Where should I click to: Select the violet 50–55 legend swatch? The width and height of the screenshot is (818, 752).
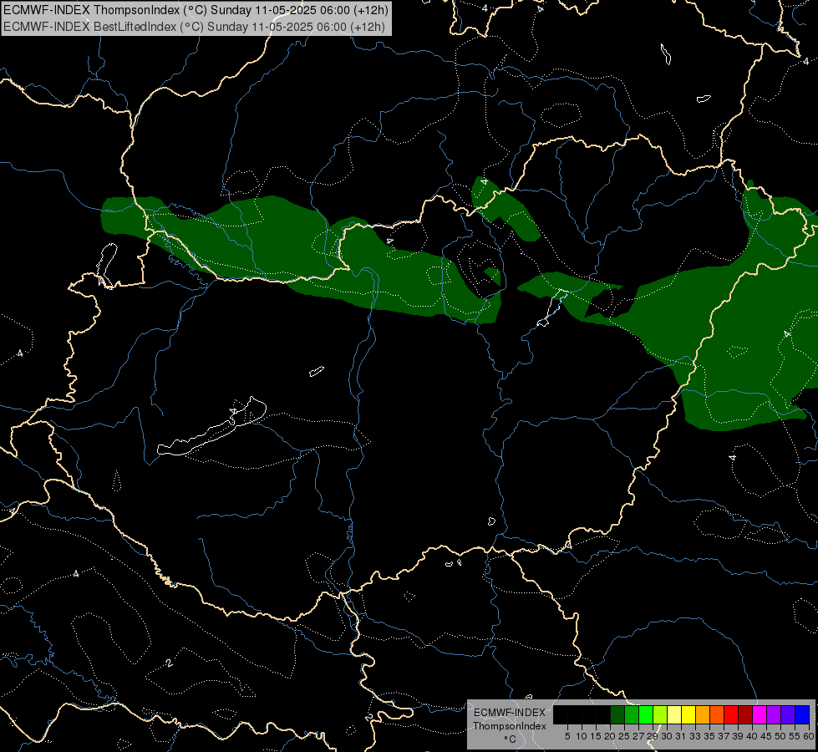pos(788,714)
